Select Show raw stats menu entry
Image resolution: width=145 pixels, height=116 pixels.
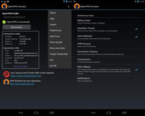60,48
